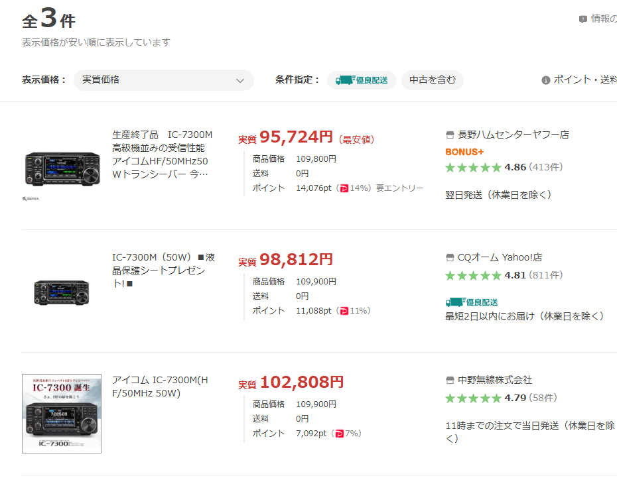Image resolution: width=617 pixels, height=482 pixels.
Task: Click the (58件) review count
Action: [543, 398]
